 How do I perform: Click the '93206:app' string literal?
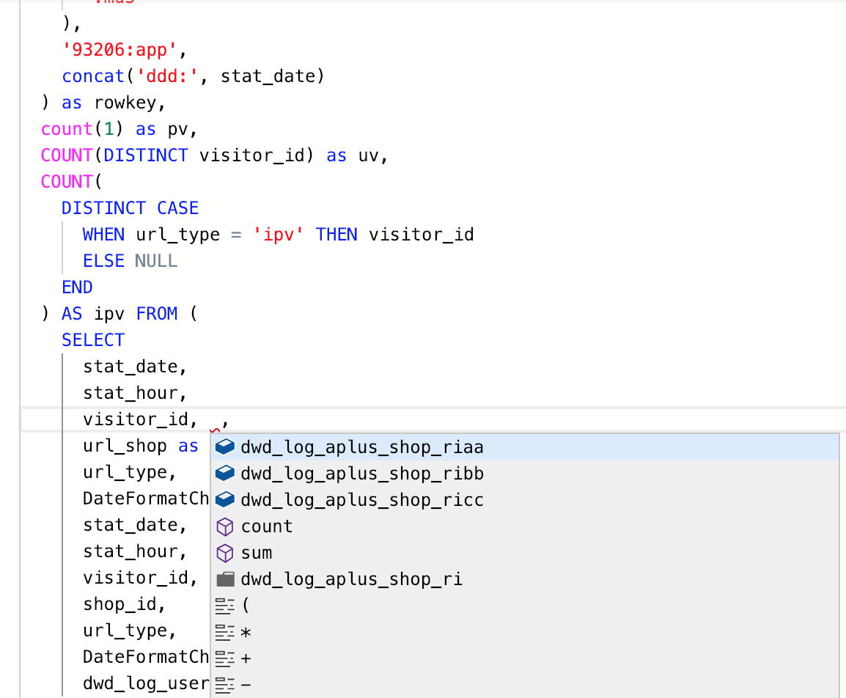pyautogui.click(x=119, y=50)
